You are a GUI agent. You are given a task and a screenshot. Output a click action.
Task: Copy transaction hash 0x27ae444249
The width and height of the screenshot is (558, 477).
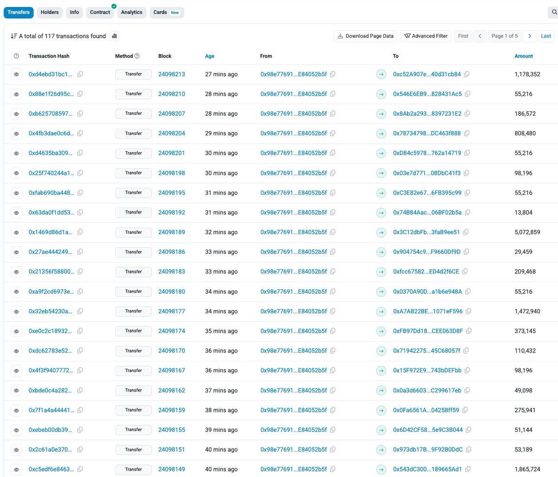point(80,252)
